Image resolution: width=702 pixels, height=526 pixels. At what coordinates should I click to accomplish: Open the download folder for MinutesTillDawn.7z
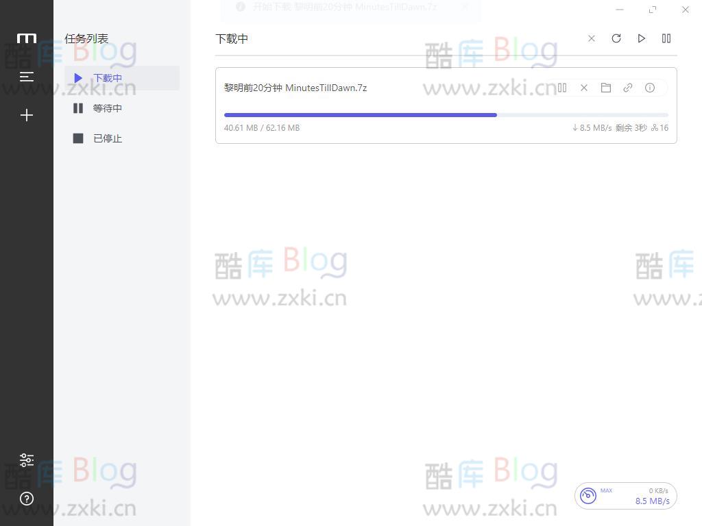click(x=605, y=88)
